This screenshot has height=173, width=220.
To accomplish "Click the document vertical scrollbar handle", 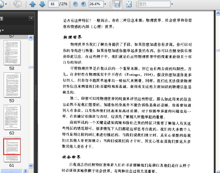I will [x=218, y=50].
